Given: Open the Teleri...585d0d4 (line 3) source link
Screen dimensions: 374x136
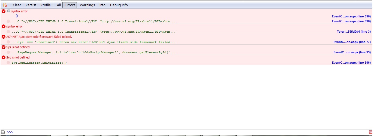Looking at the screenshot, I should pyautogui.click(x=354, y=32).
